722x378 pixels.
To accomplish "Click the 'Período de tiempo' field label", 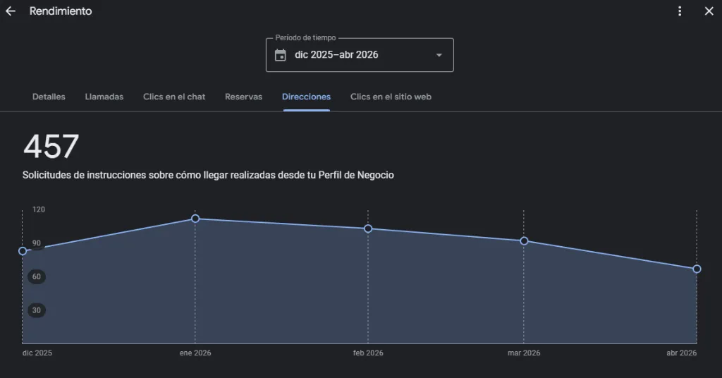I will [305, 38].
